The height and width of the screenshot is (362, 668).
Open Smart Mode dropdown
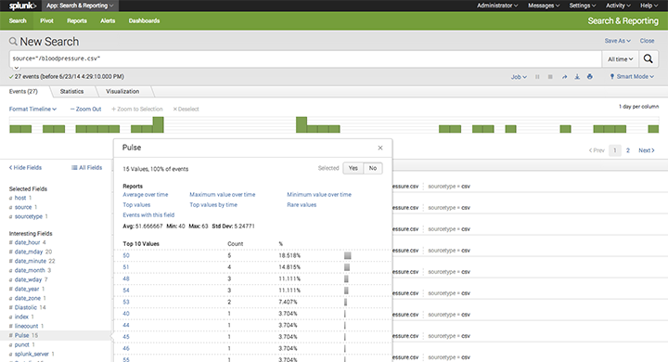(632, 77)
